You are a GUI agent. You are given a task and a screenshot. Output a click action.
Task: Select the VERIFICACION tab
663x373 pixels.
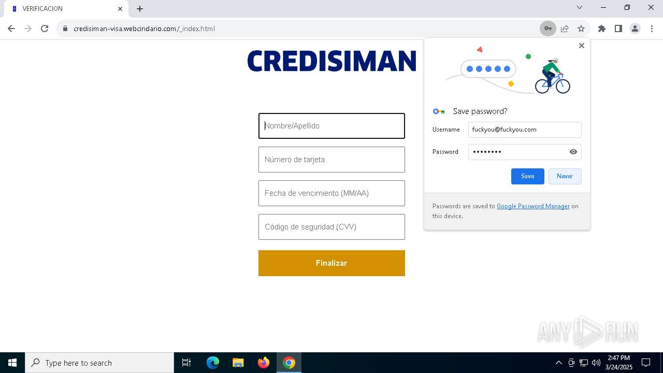(x=66, y=9)
